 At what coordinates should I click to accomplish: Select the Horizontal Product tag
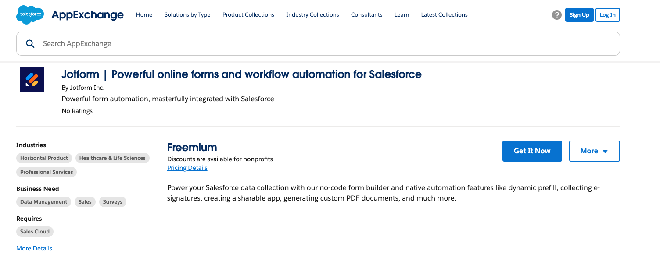(x=44, y=158)
